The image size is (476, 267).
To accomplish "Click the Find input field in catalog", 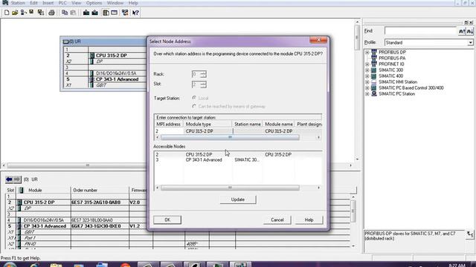I will click(x=421, y=31).
